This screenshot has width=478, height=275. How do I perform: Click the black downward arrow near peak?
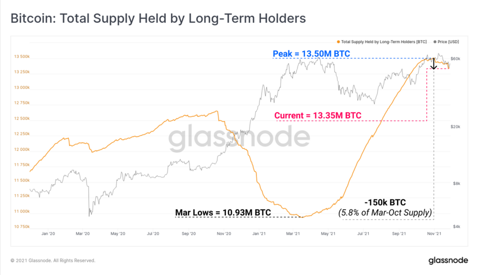pos(434,63)
